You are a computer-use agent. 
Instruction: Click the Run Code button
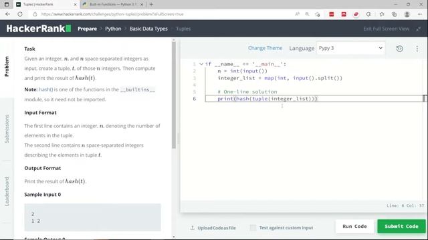coord(354,227)
